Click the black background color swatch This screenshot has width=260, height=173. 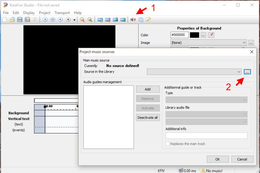(x=194, y=35)
